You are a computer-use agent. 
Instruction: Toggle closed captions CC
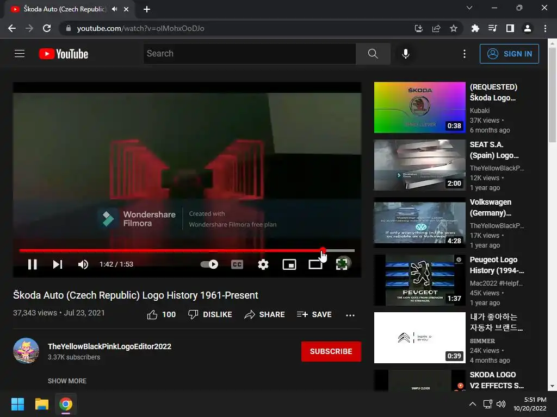(x=237, y=264)
